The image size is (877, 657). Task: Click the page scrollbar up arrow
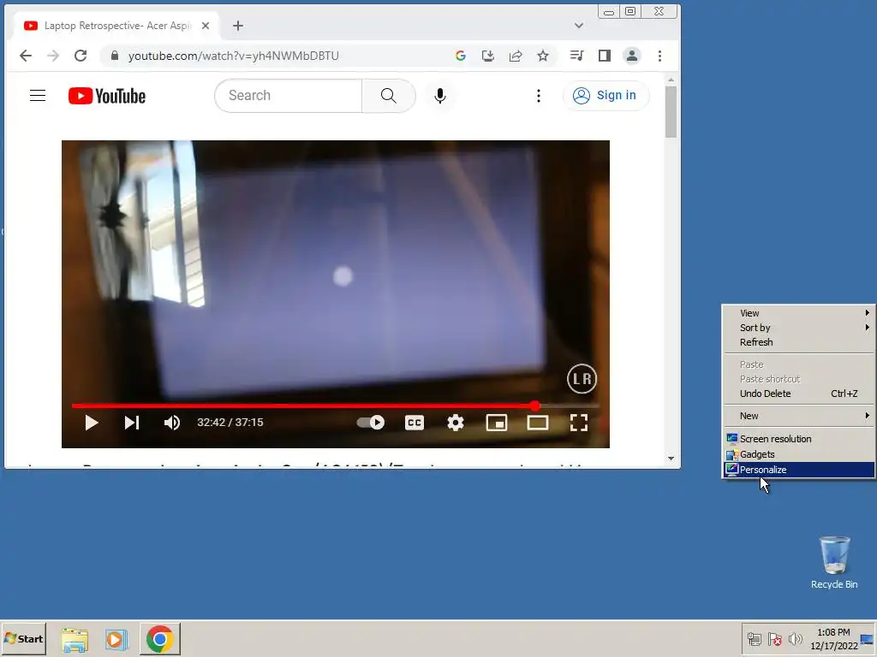point(671,80)
